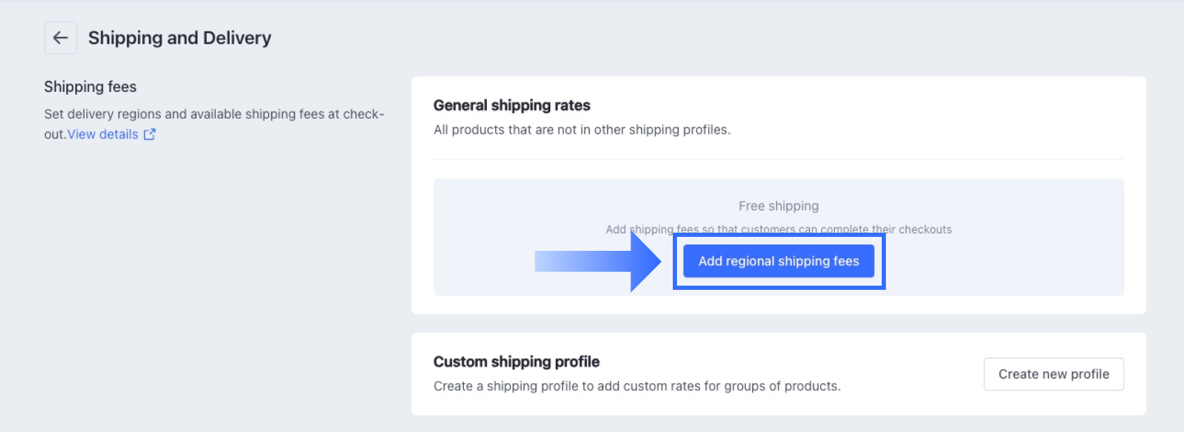Go back using the left arrow icon
The image size is (1184, 432).
click(x=61, y=38)
